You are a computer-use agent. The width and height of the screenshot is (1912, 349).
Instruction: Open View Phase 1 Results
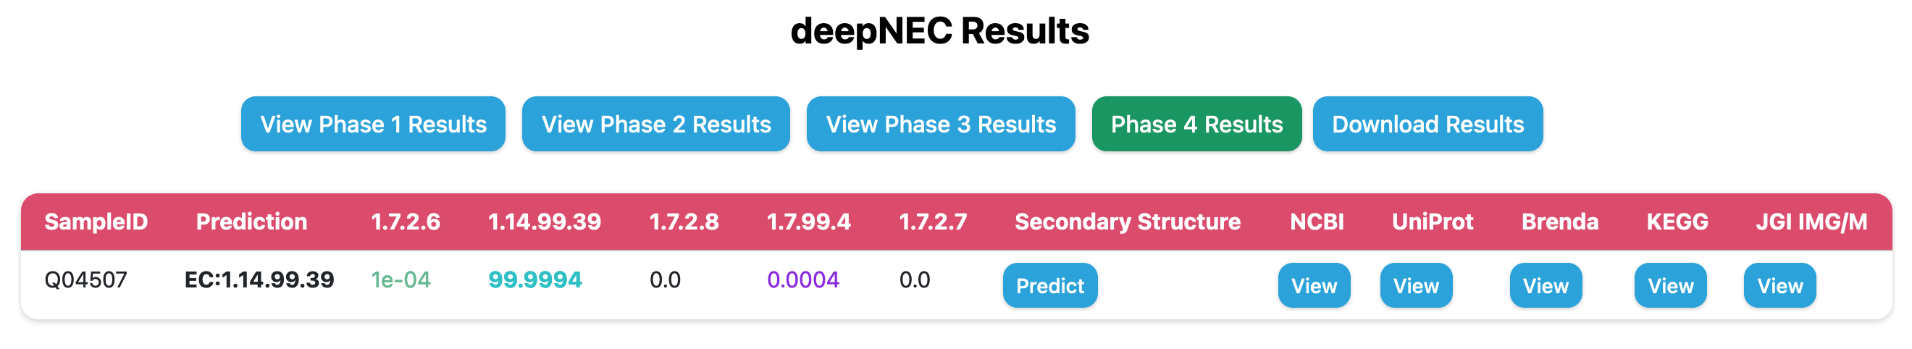[x=372, y=124]
